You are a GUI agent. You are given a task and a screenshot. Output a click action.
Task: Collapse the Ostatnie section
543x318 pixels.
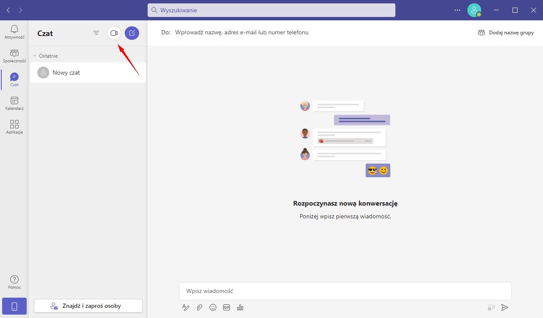pyautogui.click(x=45, y=56)
